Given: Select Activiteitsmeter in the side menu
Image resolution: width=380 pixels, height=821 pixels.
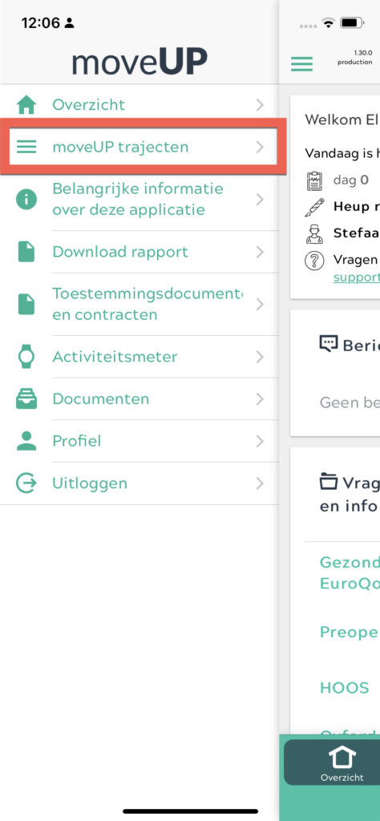Looking at the screenshot, I should click(x=139, y=357).
